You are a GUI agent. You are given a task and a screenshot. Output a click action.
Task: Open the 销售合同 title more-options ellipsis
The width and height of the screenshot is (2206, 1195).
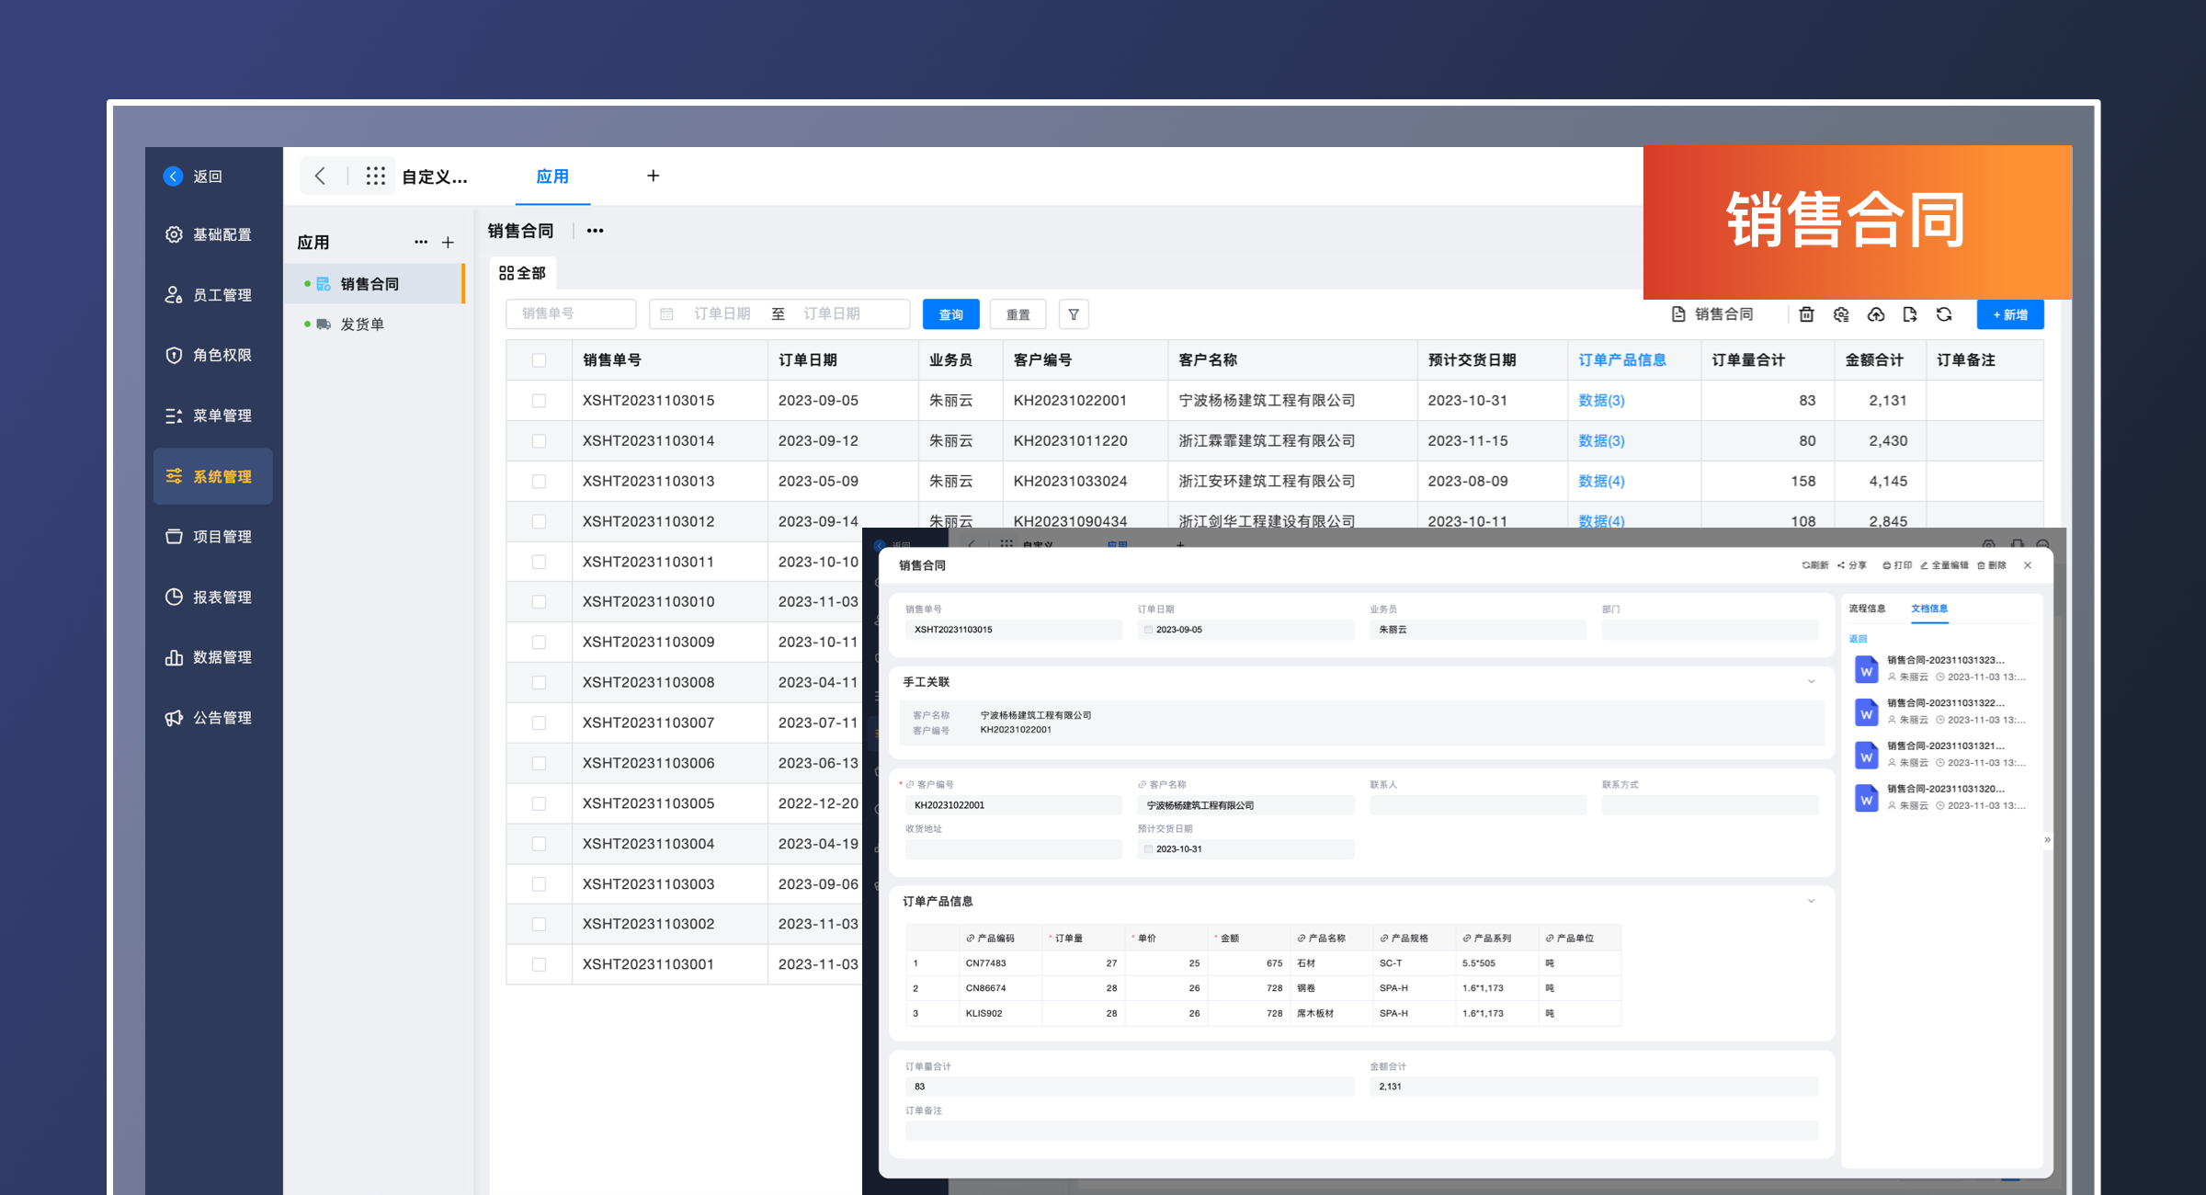[x=595, y=231]
